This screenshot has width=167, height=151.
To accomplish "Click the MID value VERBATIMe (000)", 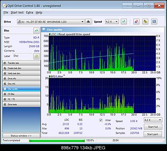I will (x=29, y=42).
